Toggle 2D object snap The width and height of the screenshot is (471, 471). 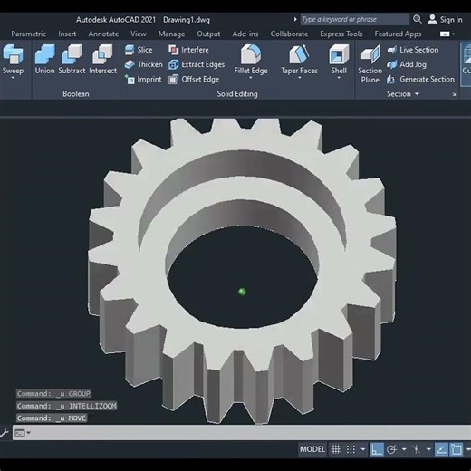457,449
